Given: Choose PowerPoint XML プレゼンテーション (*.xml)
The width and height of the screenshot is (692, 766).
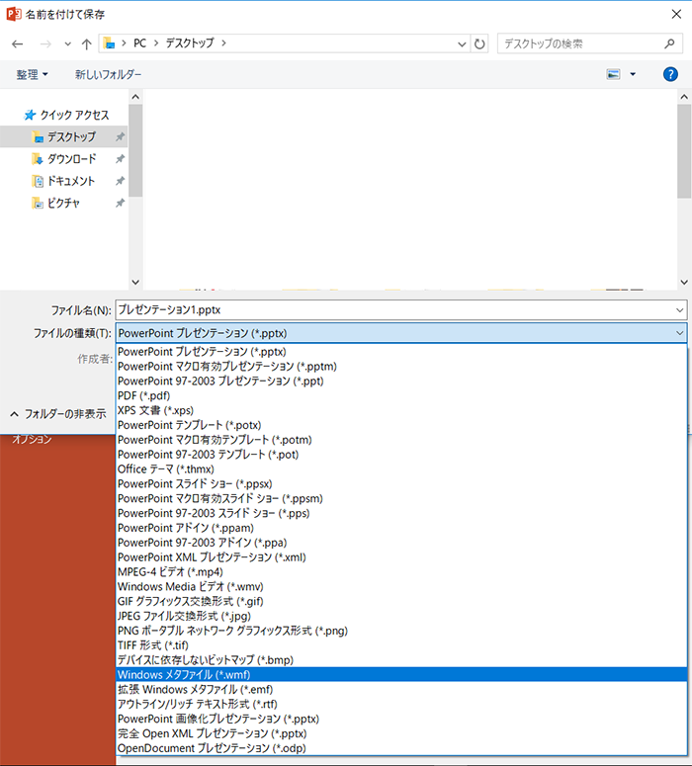Looking at the screenshot, I should point(401,556).
